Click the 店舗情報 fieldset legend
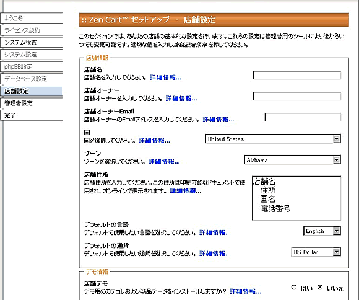This screenshot has height=300, width=359. (x=97, y=58)
